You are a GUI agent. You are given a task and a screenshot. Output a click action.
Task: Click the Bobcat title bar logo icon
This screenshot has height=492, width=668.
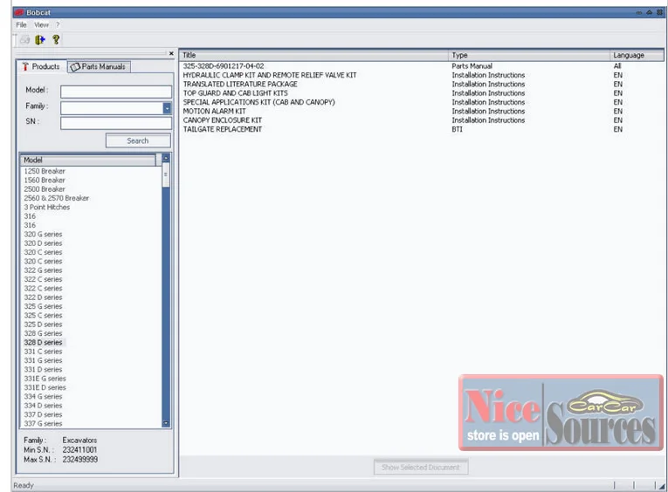click(x=19, y=12)
